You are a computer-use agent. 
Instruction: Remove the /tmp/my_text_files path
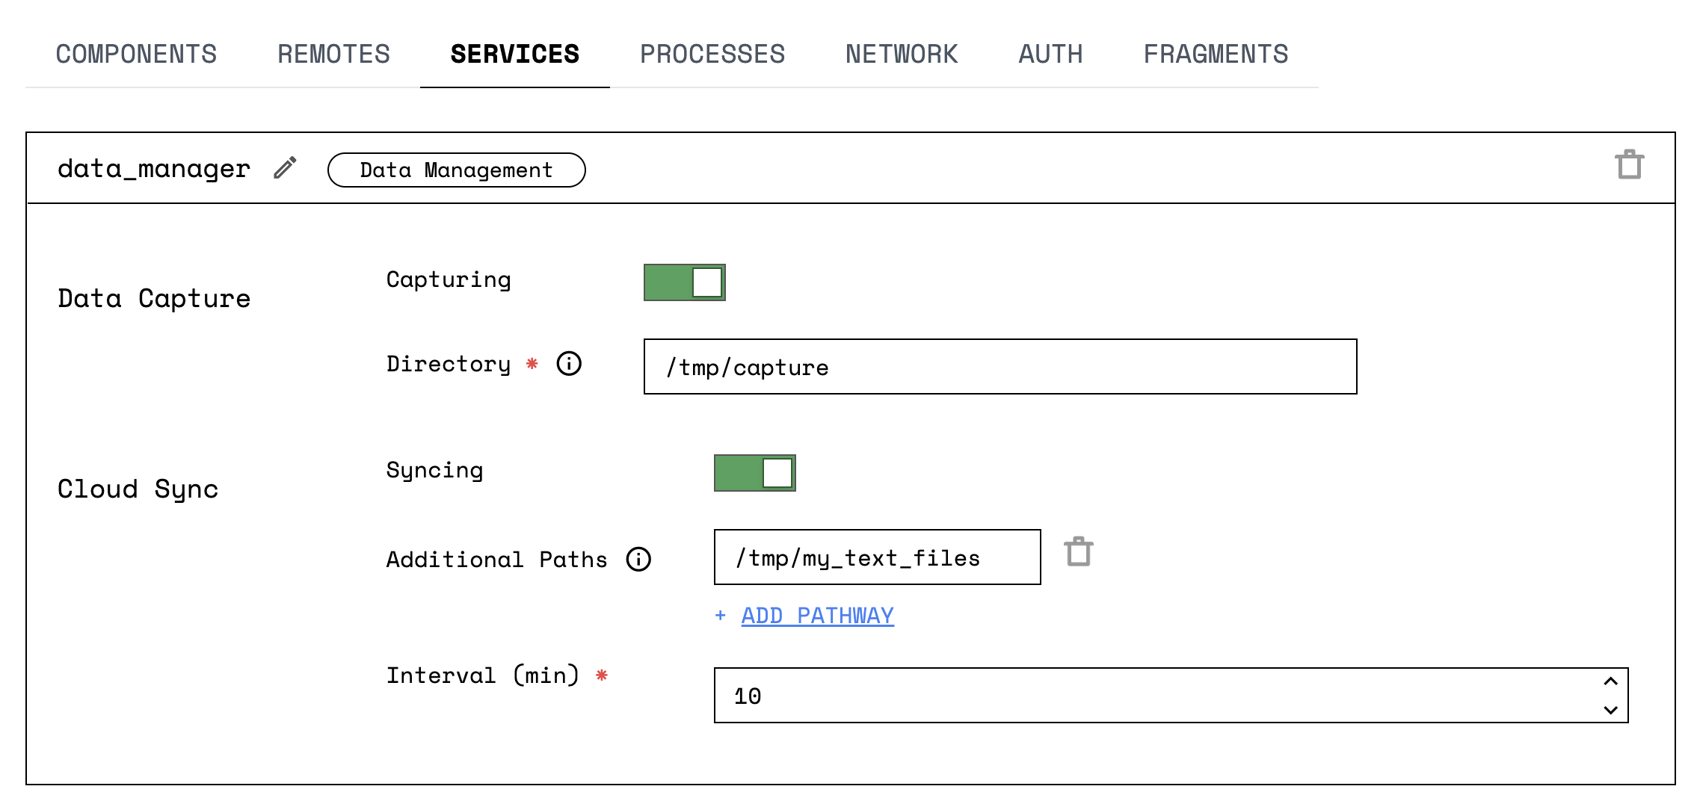1079,553
